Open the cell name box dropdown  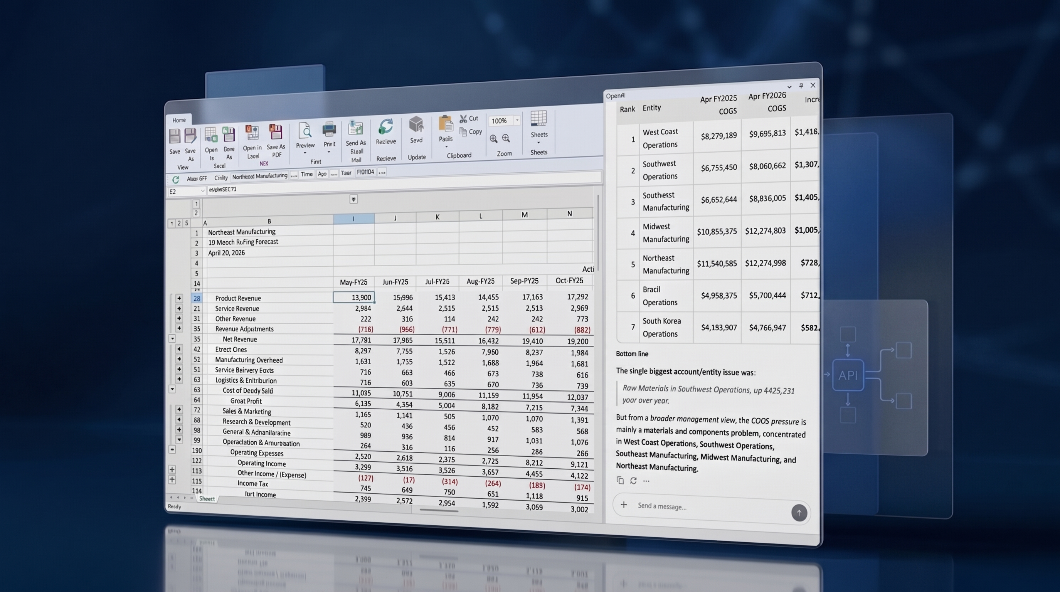(202, 190)
